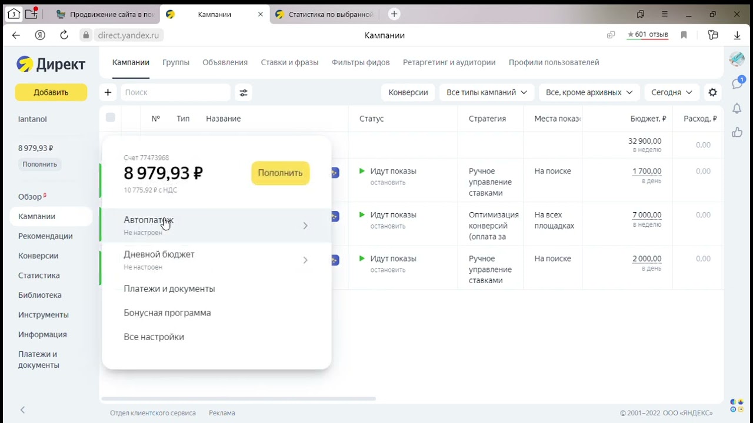753x423 pixels.
Task: Click остановить link of 2 000,00 campaign
Action: point(388,270)
